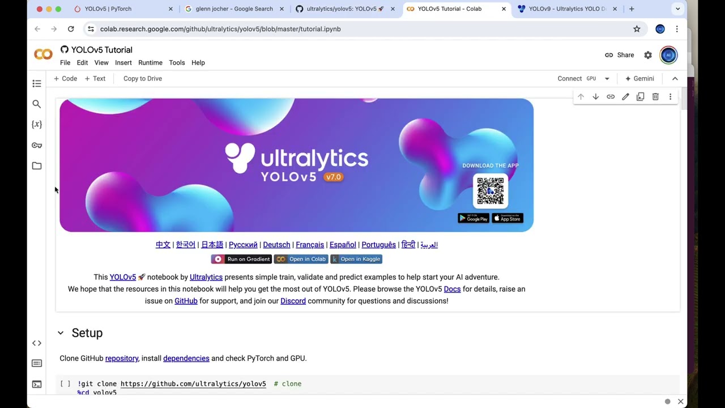Viewport: 725px width, 408px height.
Task: Bookmark this page star icon
Action: click(x=637, y=29)
